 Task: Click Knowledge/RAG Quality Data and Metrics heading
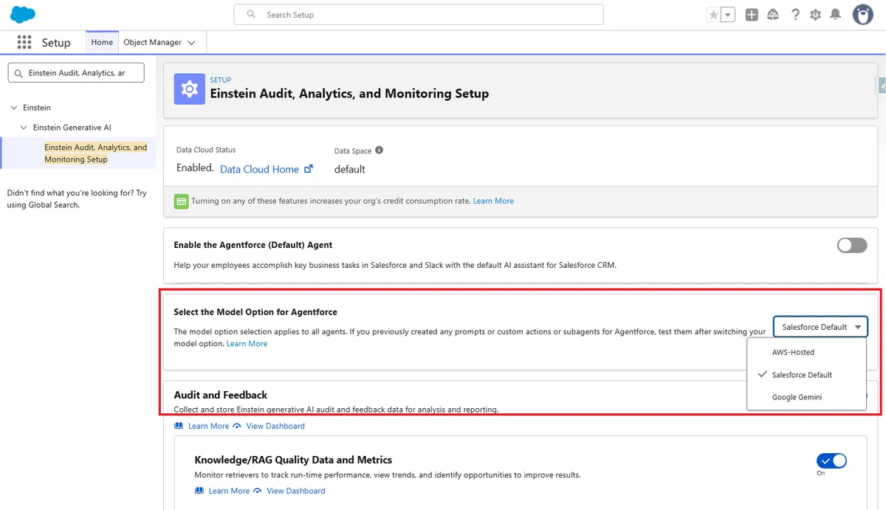[x=293, y=460]
